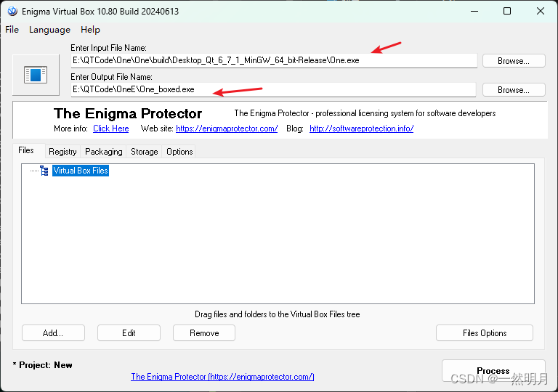Click the Process button
The height and width of the screenshot is (392, 558).
coord(493,371)
